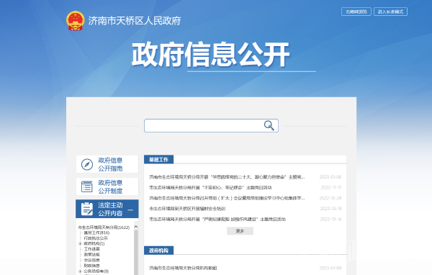Click the date 2022-11-17

click(331, 187)
